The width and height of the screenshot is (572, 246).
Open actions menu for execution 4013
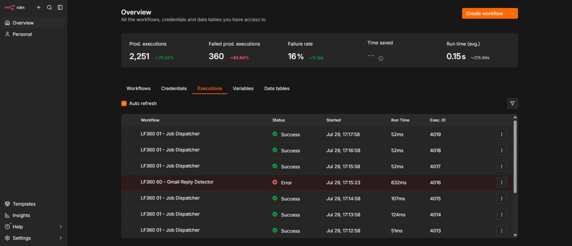[x=502, y=231]
